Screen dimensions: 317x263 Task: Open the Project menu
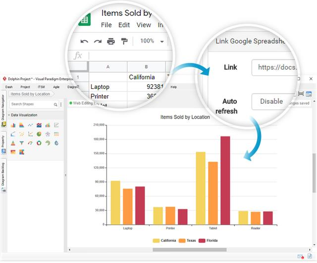(x=25, y=87)
